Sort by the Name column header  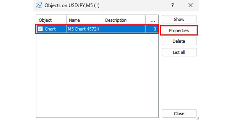coord(85,20)
